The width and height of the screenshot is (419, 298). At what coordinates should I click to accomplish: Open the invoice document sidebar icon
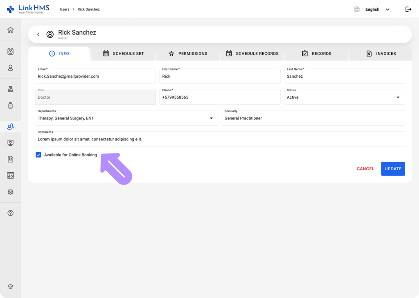[x=10, y=159]
